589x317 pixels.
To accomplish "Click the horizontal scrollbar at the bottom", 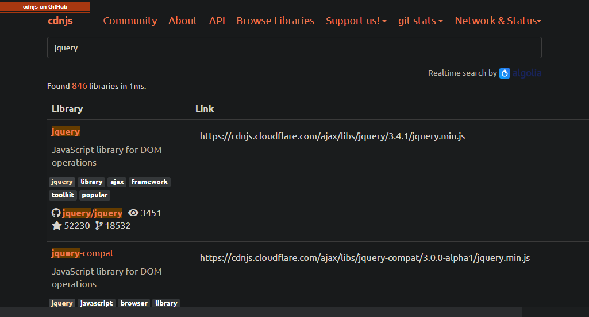I will click(x=261, y=312).
